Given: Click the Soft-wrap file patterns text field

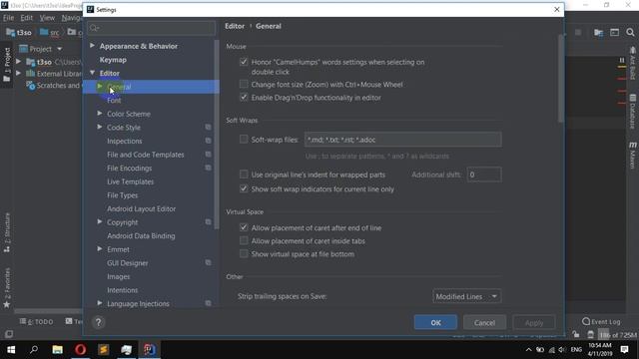Looking at the screenshot, I should coord(403,140).
